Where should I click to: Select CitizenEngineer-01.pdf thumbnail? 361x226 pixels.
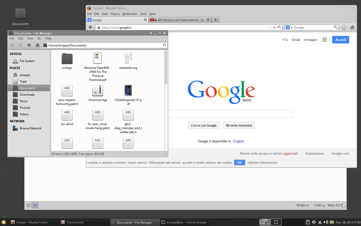(x=128, y=90)
